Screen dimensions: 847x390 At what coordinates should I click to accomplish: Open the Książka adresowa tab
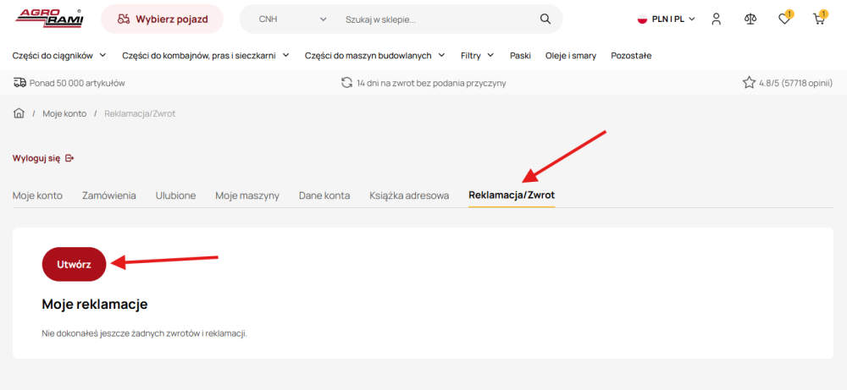point(409,195)
